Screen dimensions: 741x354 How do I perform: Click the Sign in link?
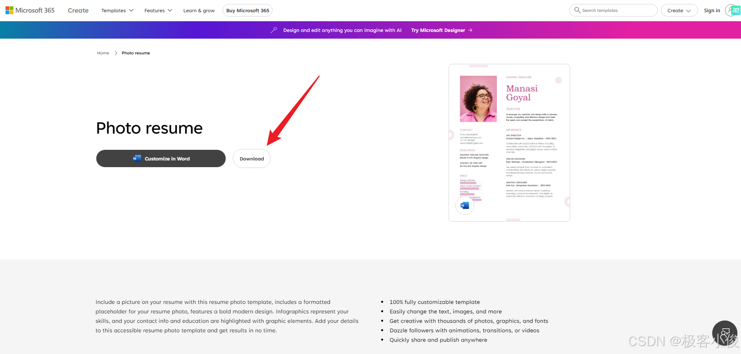pos(712,10)
